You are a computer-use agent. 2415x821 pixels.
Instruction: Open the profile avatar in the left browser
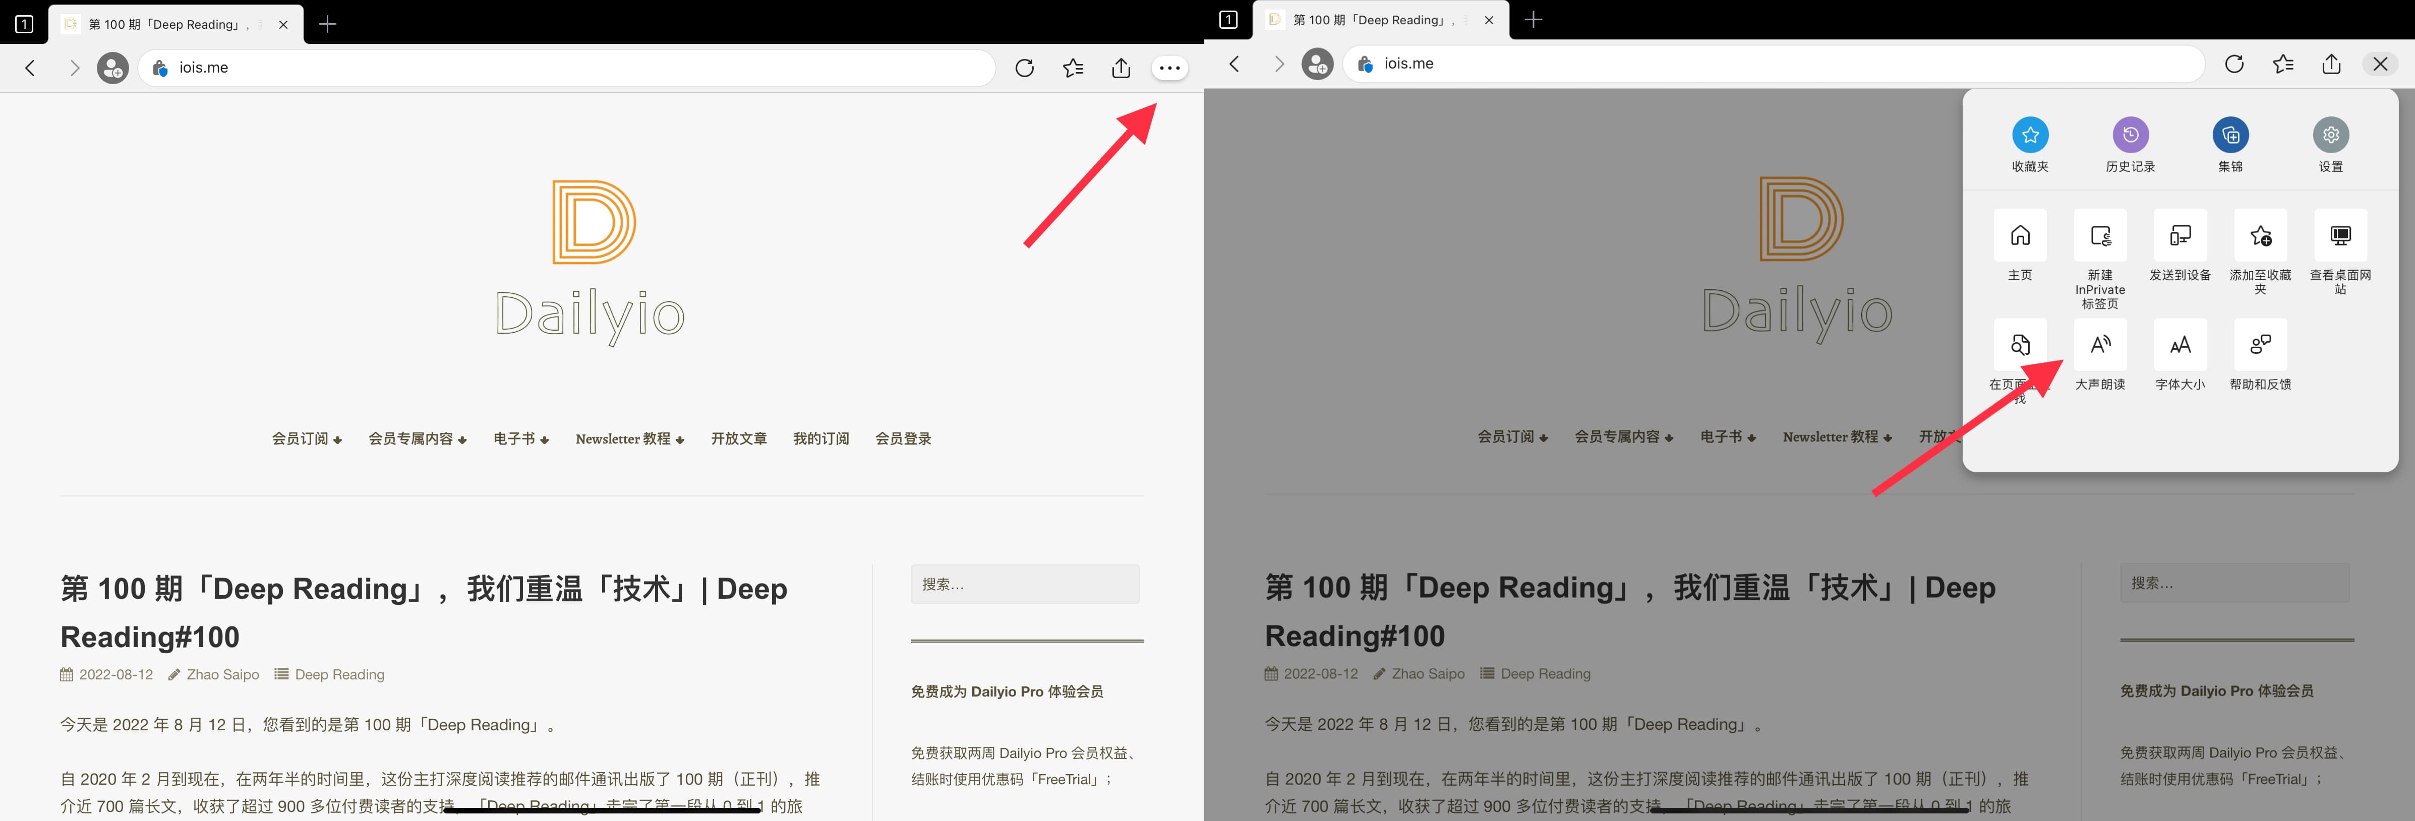tap(112, 68)
